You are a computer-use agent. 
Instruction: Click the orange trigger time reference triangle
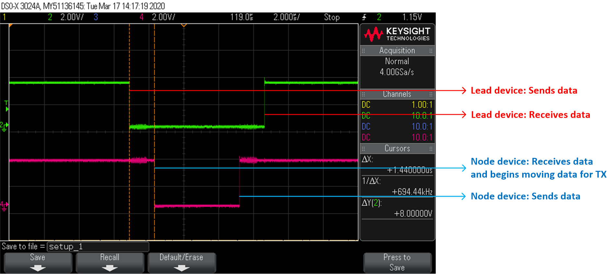(x=184, y=25)
